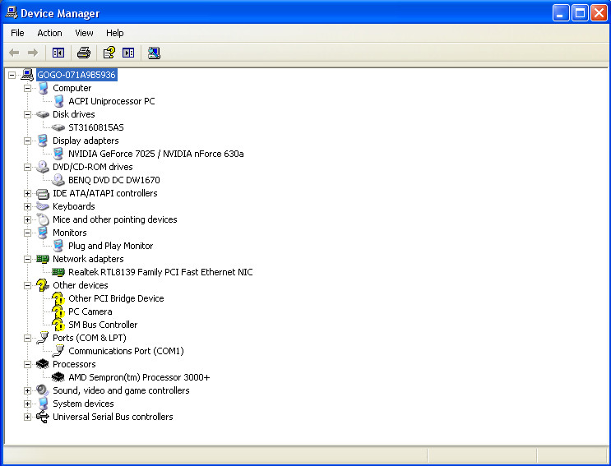Click the action pane toolbar icon right of Properties
Image resolution: width=611 pixels, height=466 pixels.
(128, 53)
